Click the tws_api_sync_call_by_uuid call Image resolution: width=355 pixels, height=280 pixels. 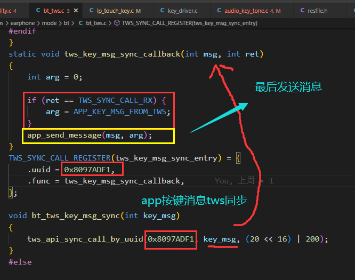(85, 239)
